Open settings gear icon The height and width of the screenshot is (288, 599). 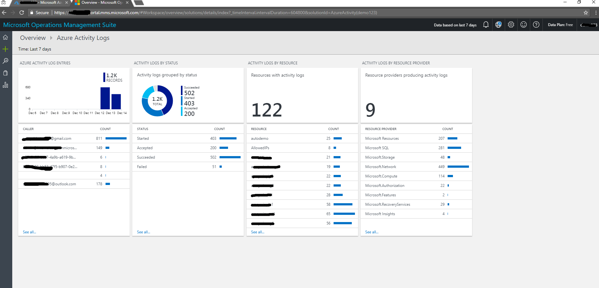[x=511, y=24]
